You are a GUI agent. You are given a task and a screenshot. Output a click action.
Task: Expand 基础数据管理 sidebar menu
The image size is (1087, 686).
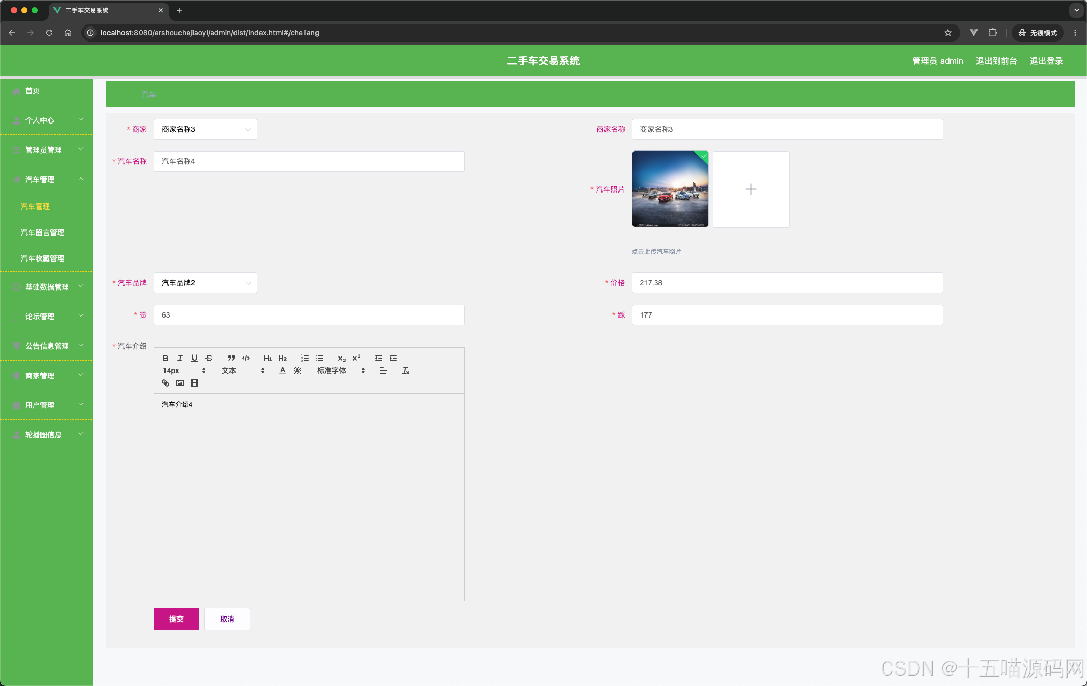pos(47,287)
